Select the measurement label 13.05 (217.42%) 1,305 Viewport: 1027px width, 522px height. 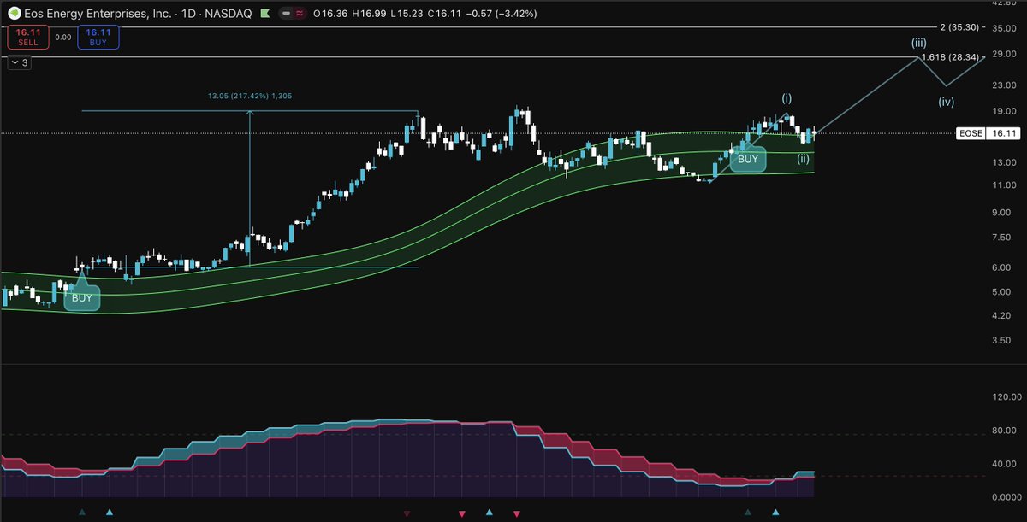tap(250, 96)
